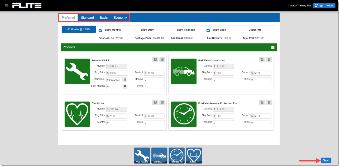Expand the Products panel

[x=273, y=47]
